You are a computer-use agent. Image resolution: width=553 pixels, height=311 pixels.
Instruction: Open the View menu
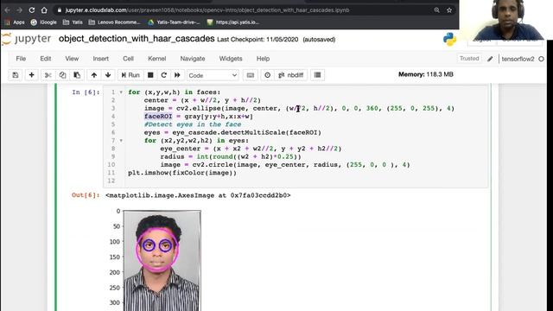(x=72, y=59)
